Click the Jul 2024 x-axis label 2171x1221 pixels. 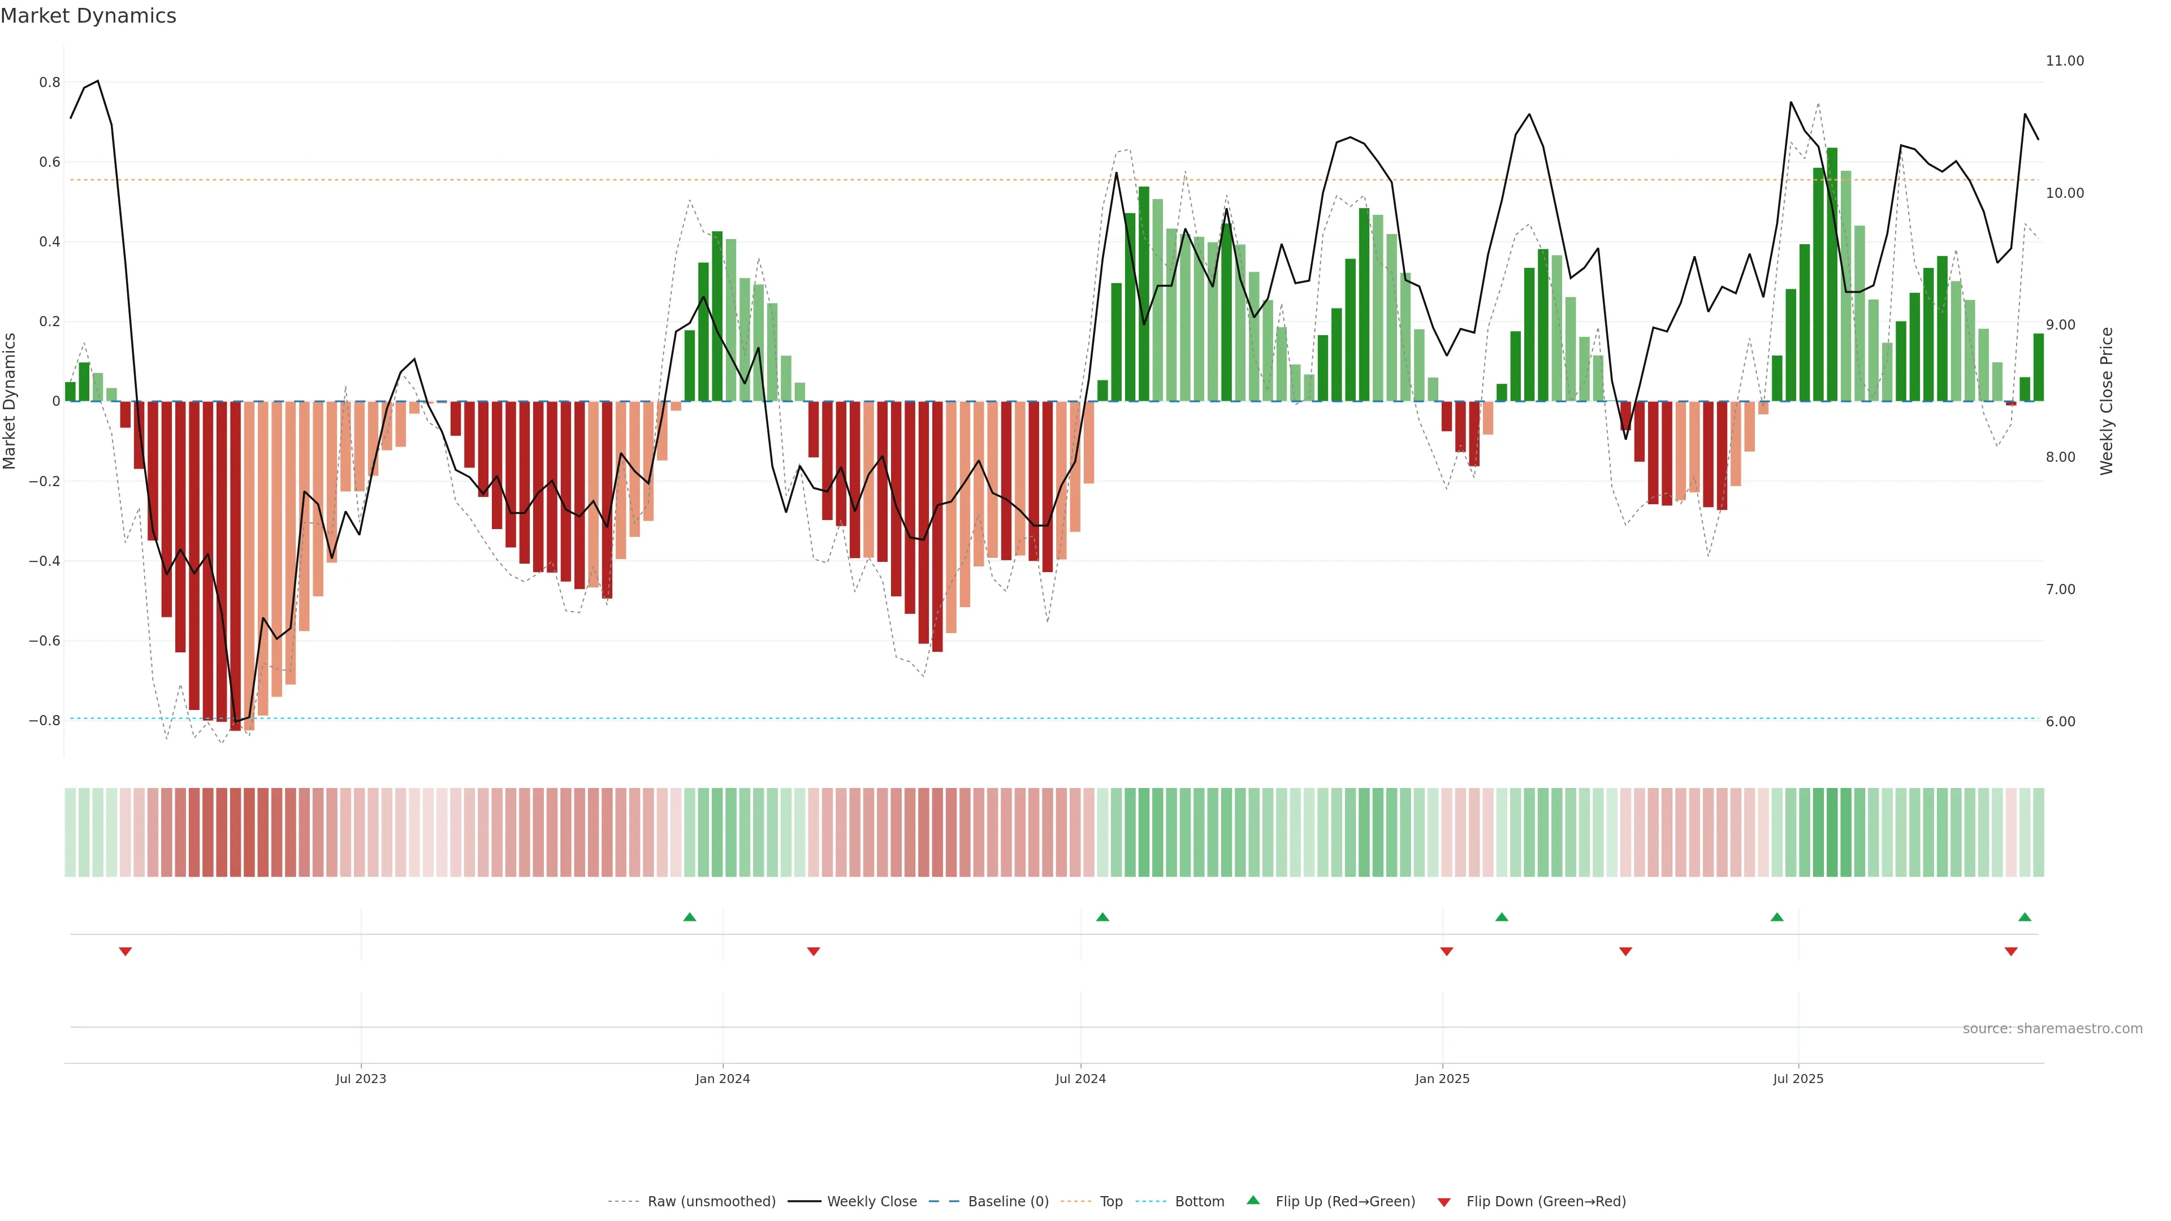coord(1080,1079)
